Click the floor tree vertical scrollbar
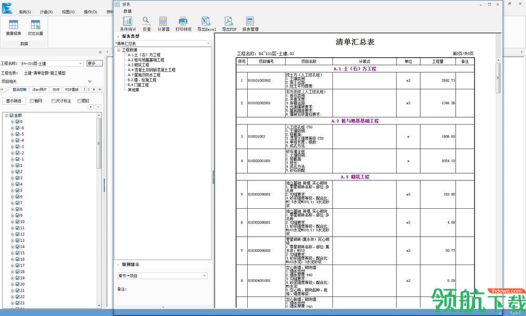526x316 pixels. 99,143
